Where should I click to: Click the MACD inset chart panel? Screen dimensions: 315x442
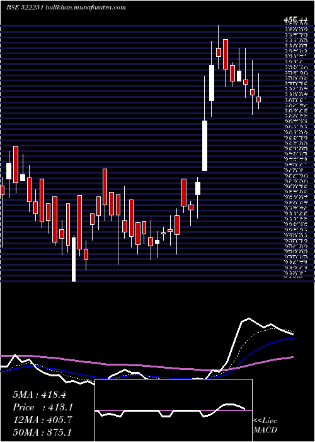(173, 410)
